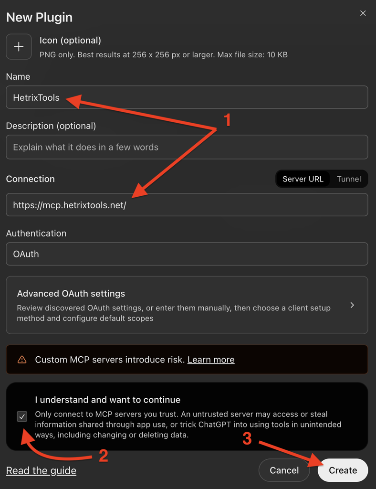376x489 pixels.
Task: Select the Tunnel connection option
Action: tap(349, 179)
